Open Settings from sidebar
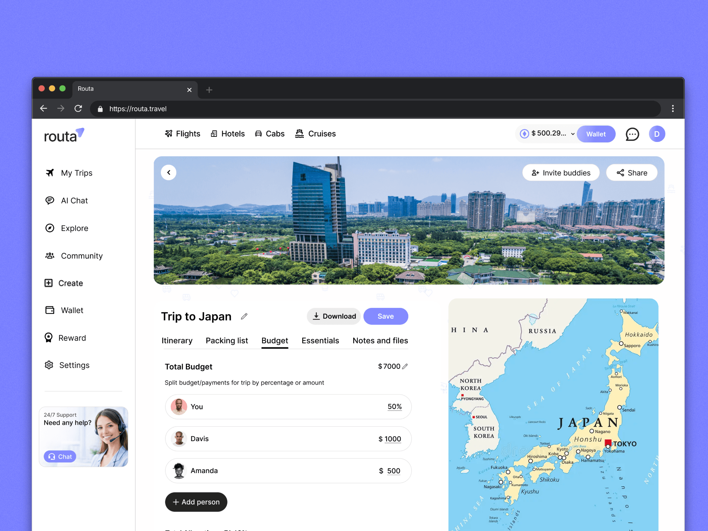Viewport: 708px width, 531px height. (67, 365)
